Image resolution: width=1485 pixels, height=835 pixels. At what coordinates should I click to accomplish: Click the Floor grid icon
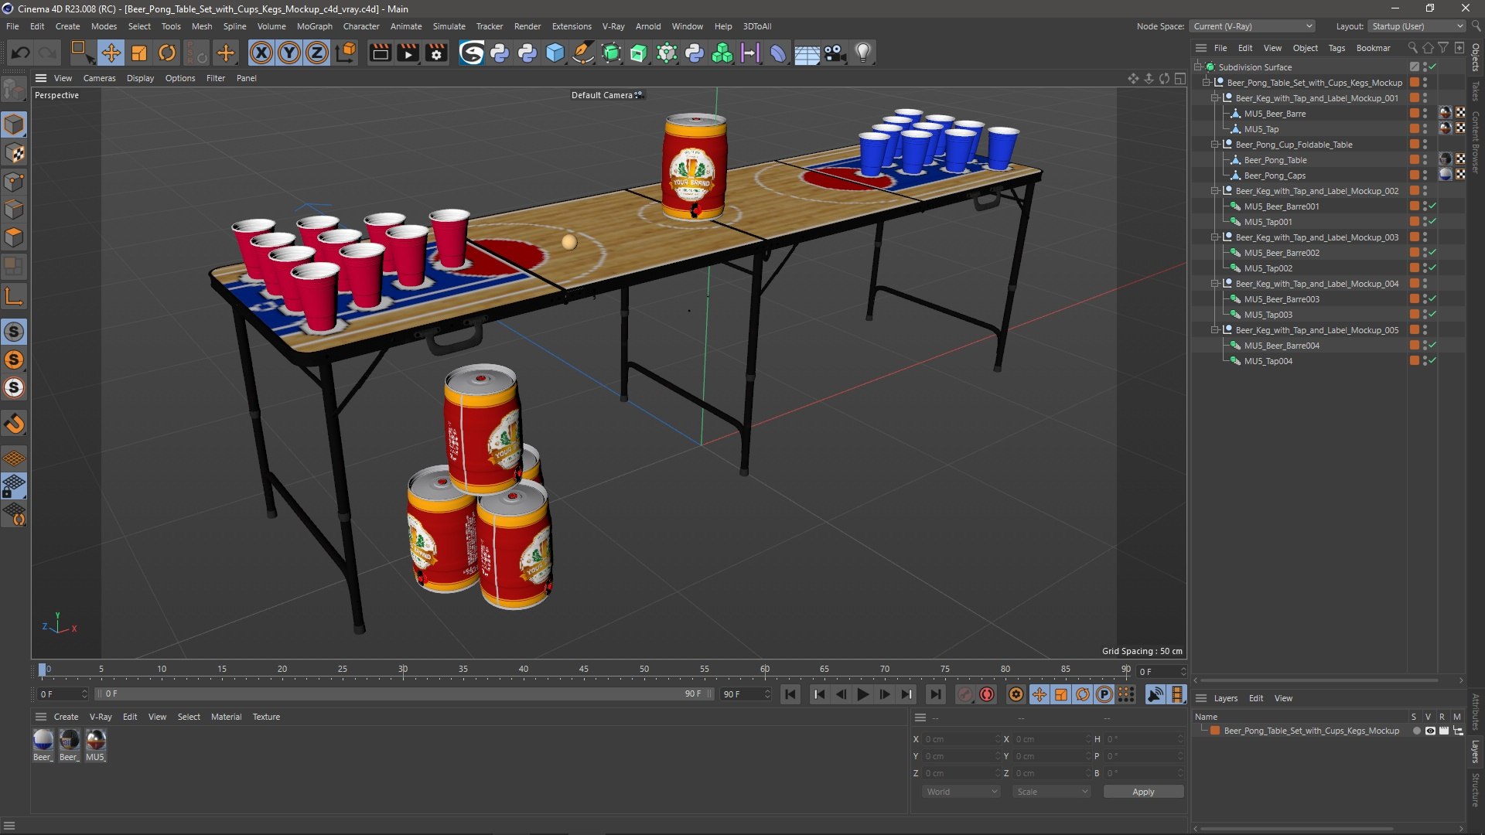(x=807, y=53)
